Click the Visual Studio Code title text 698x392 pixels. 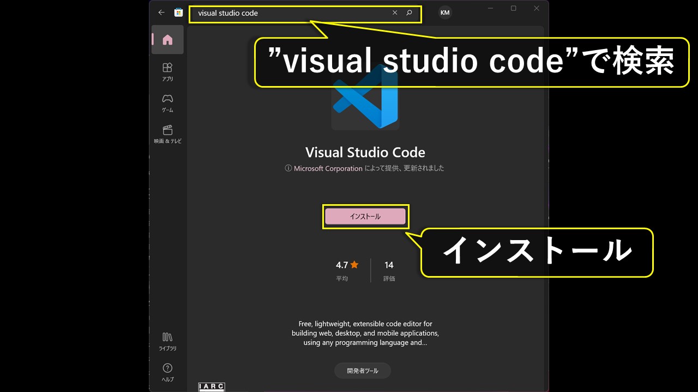click(x=365, y=152)
